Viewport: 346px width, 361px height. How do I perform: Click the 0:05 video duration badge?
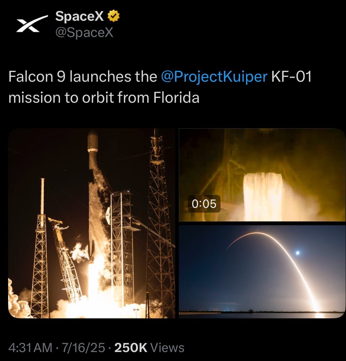point(204,204)
